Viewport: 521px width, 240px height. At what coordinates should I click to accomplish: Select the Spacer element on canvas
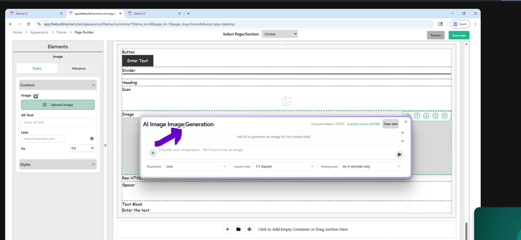click(286, 191)
